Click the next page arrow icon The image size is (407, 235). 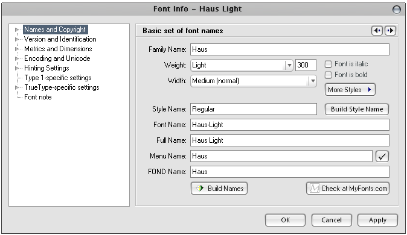(x=390, y=31)
